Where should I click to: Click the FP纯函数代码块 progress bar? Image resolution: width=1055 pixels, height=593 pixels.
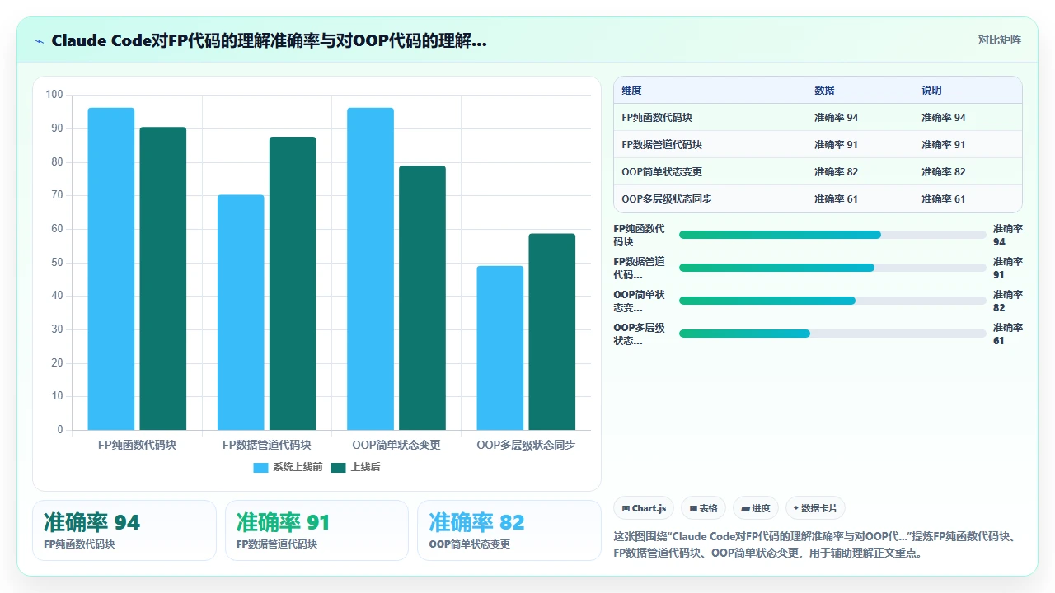[832, 235]
